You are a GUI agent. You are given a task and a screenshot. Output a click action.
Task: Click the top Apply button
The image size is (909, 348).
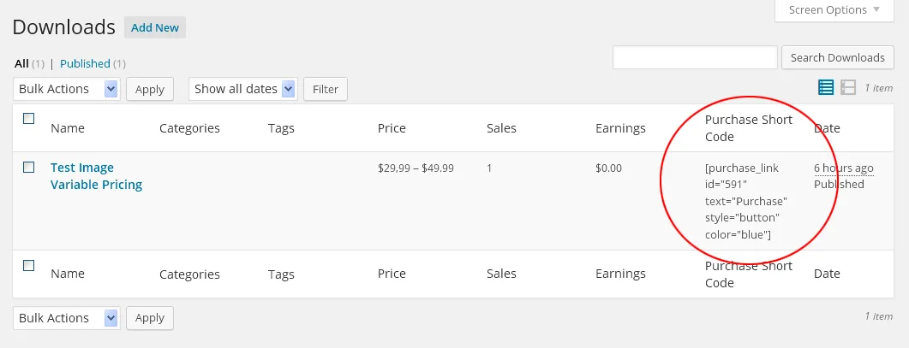click(x=150, y=89)
